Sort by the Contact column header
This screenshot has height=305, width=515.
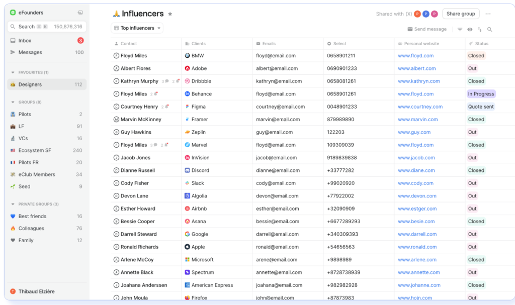125,44
